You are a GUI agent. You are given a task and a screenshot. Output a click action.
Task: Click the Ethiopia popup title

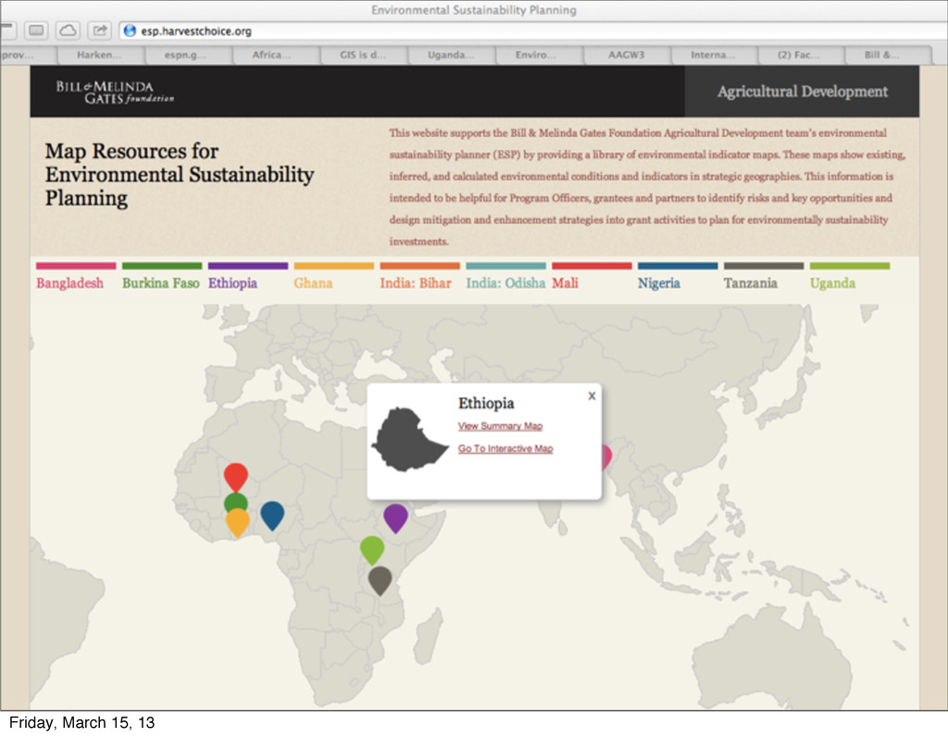(486, 404)
